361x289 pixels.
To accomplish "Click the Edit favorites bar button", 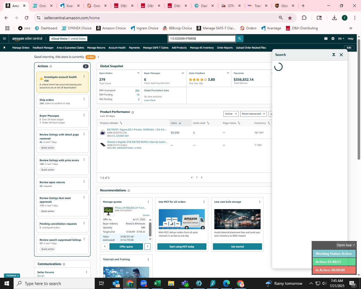I will [349, 48].
